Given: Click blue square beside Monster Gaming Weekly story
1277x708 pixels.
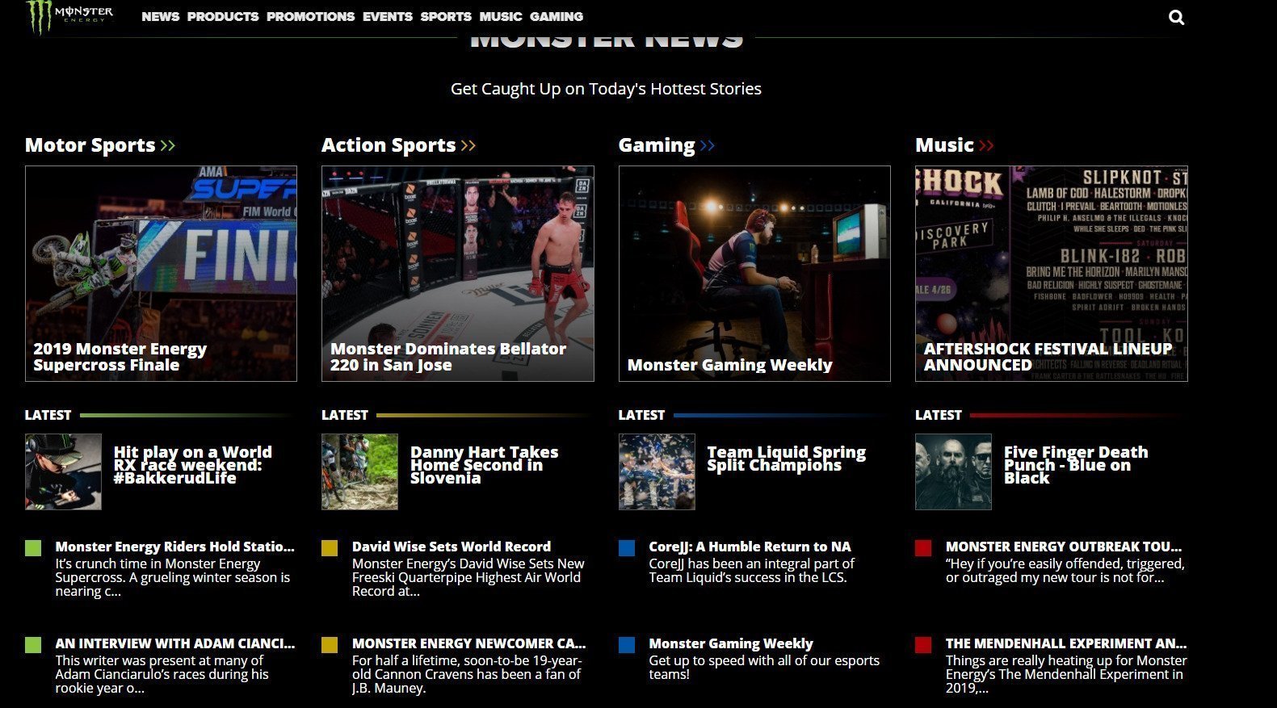Looking at the screenshot, I should click(627, 645).
